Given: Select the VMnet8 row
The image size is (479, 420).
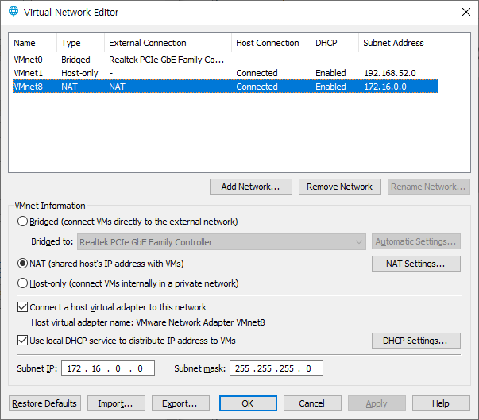Looking at the screenshot, I should pyautogui.click(x=226, y=87).
